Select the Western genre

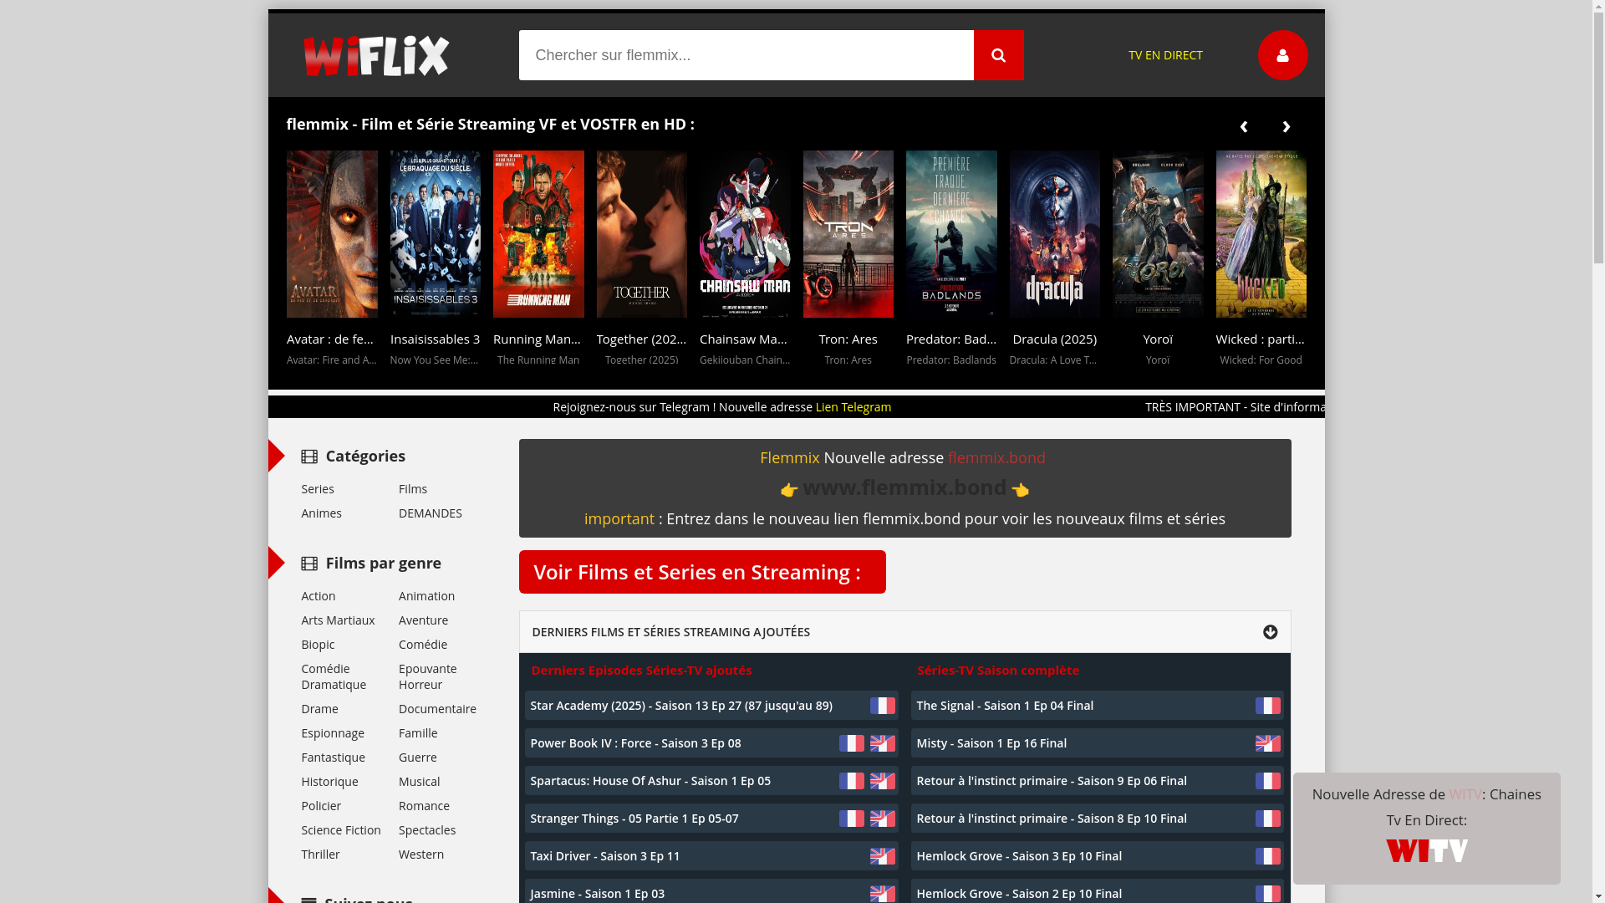421,855
